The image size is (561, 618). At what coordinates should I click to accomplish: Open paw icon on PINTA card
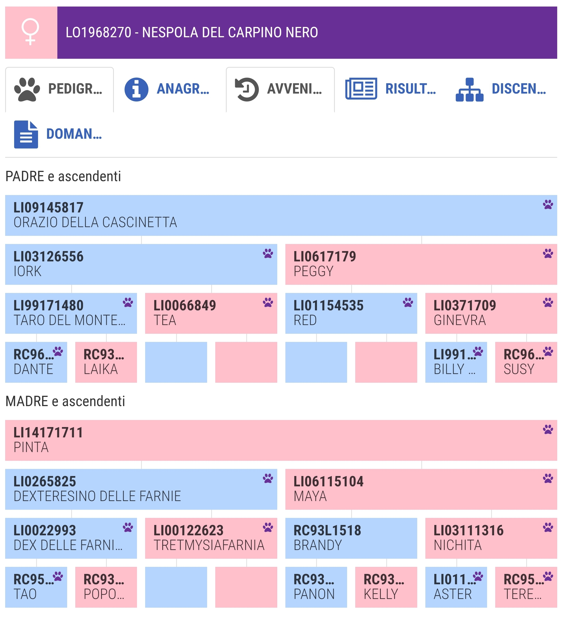pos(547,429)
